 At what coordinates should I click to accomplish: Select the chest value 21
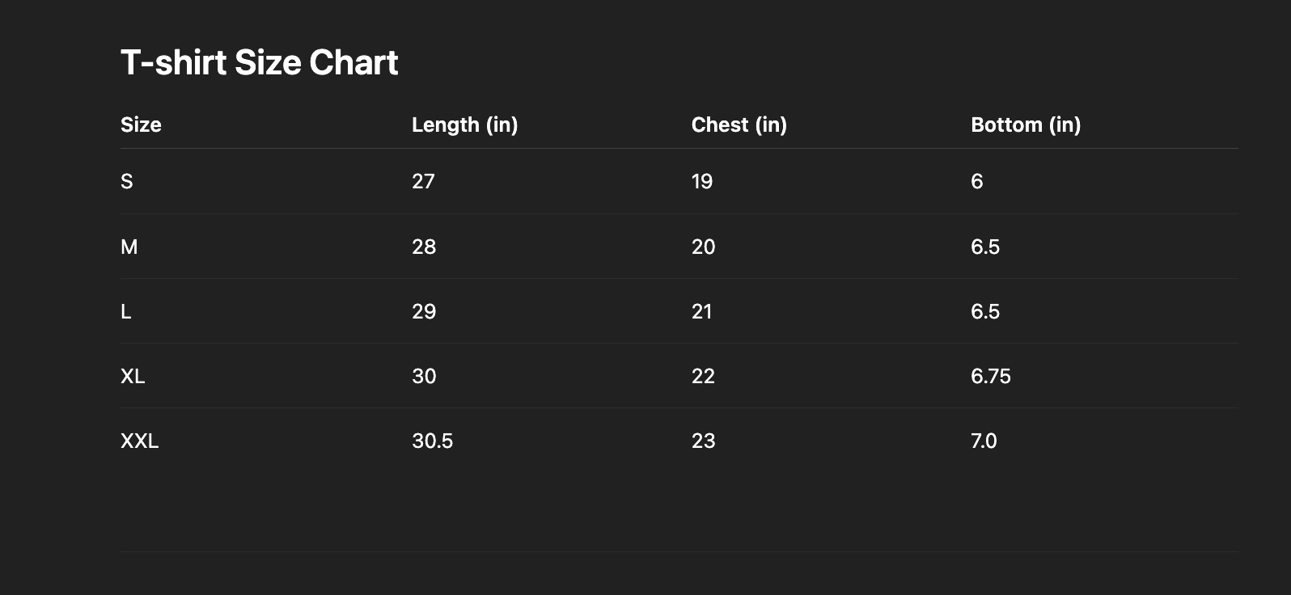pyautogui.click(x=702, y=311)
